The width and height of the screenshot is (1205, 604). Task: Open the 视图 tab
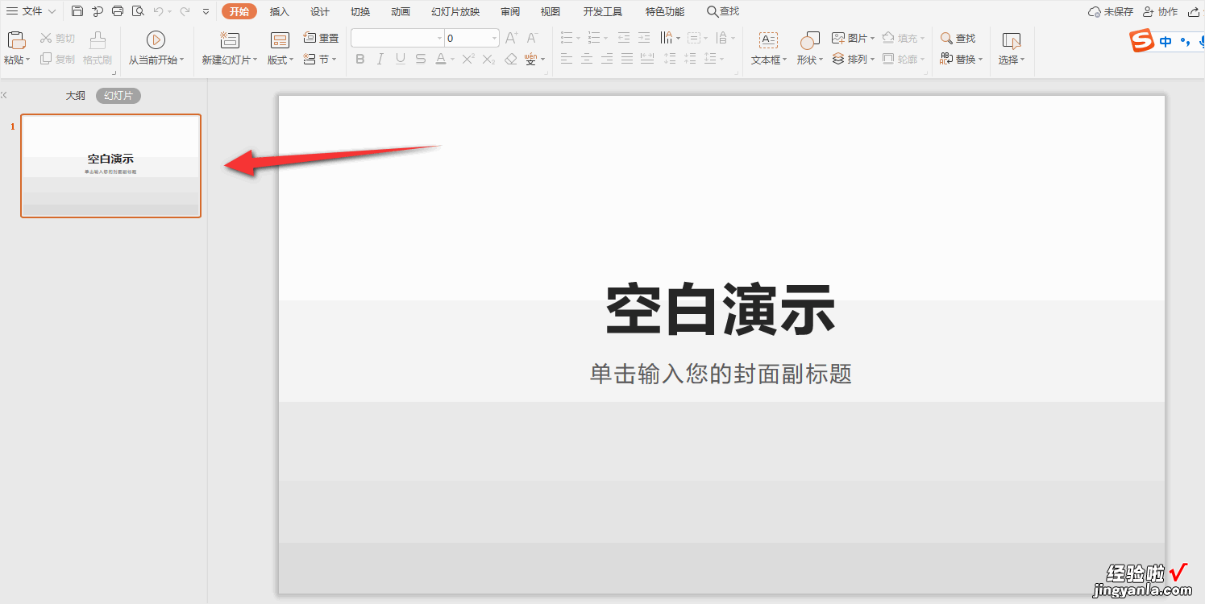coord(551,11)
